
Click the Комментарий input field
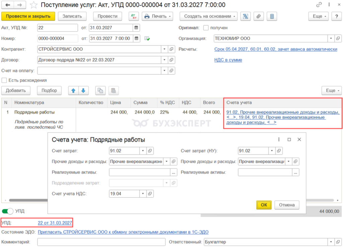(x=101, y=242)
